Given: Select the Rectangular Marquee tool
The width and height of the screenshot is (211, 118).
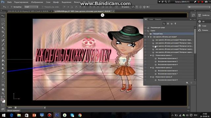Looking at the screenshot, I should pos(3,20).
